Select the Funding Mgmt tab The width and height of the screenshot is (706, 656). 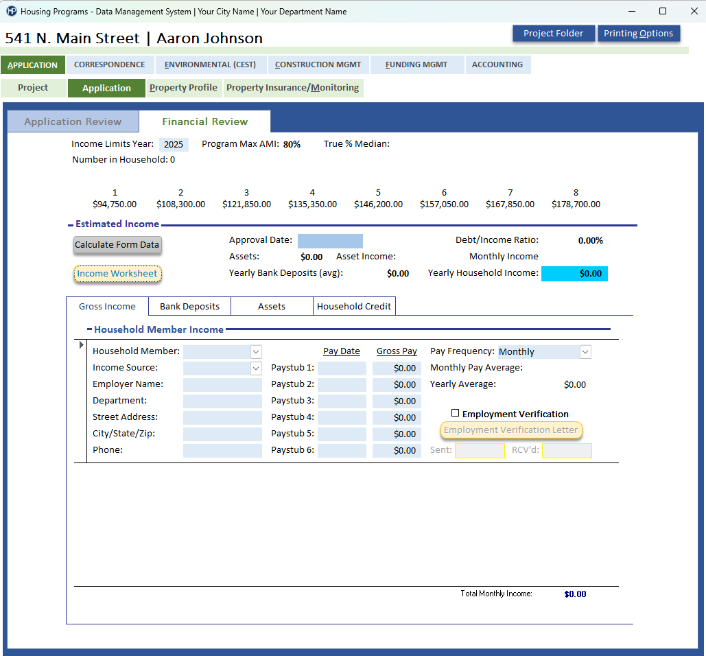416,65
